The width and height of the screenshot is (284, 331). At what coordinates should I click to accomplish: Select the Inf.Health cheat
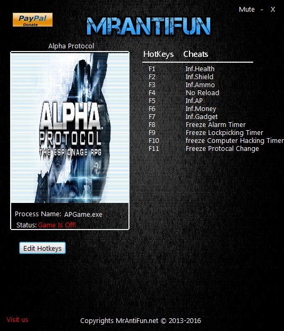[200, 69]
